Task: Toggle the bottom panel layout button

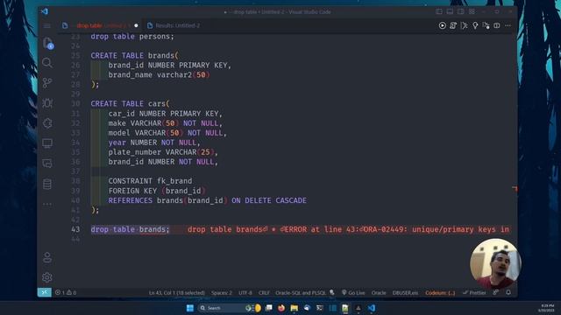Action: coord(450,11)
